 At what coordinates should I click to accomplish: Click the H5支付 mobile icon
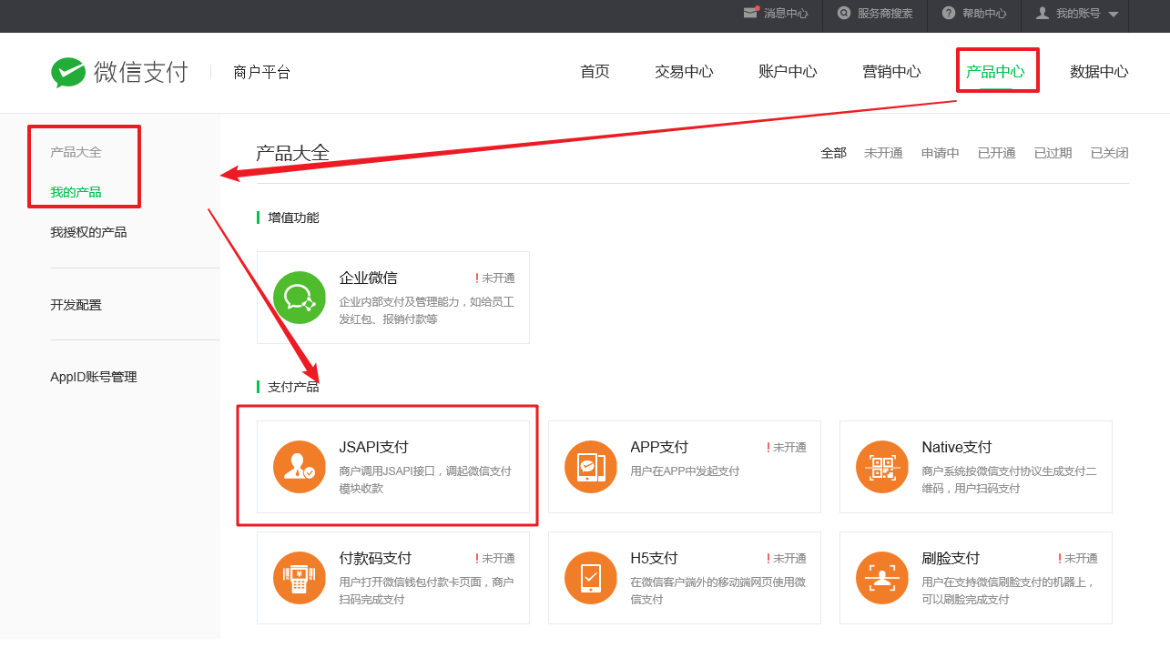591,578
